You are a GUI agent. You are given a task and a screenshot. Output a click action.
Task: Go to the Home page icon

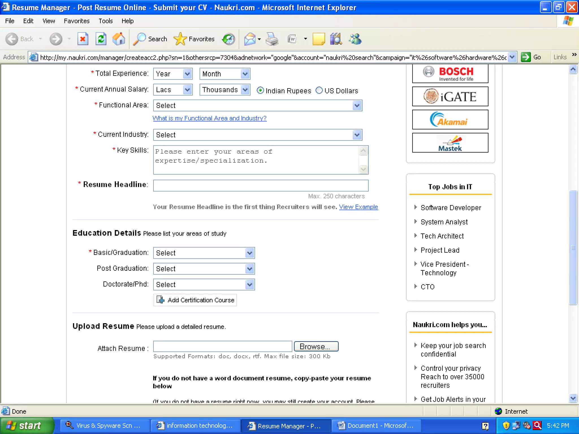coord(119,39)
